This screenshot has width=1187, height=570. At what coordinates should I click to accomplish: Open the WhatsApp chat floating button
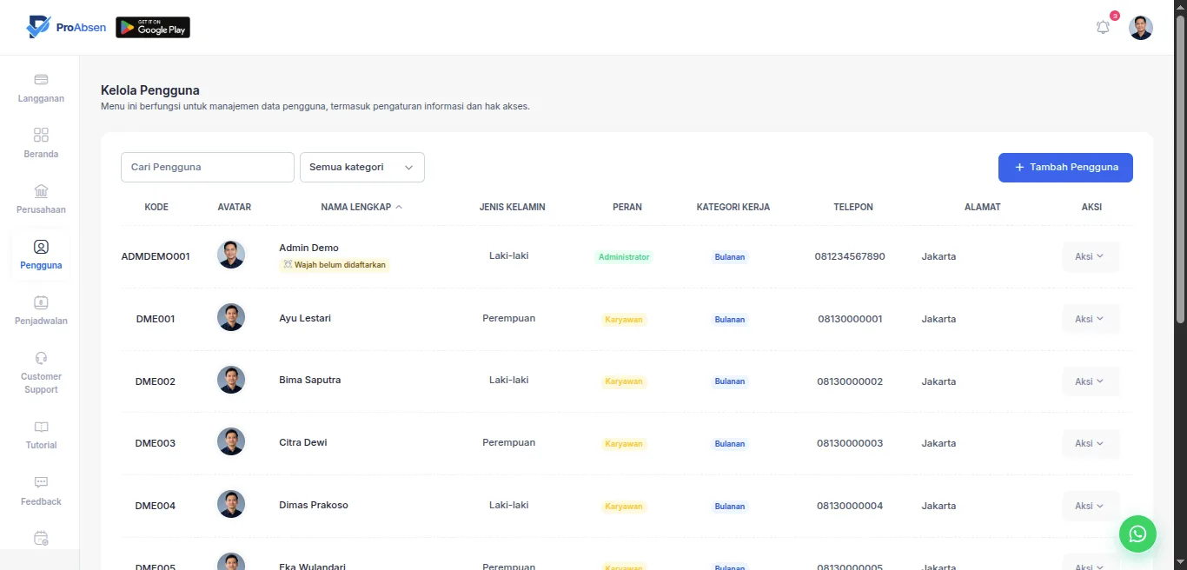[1137, 534]
